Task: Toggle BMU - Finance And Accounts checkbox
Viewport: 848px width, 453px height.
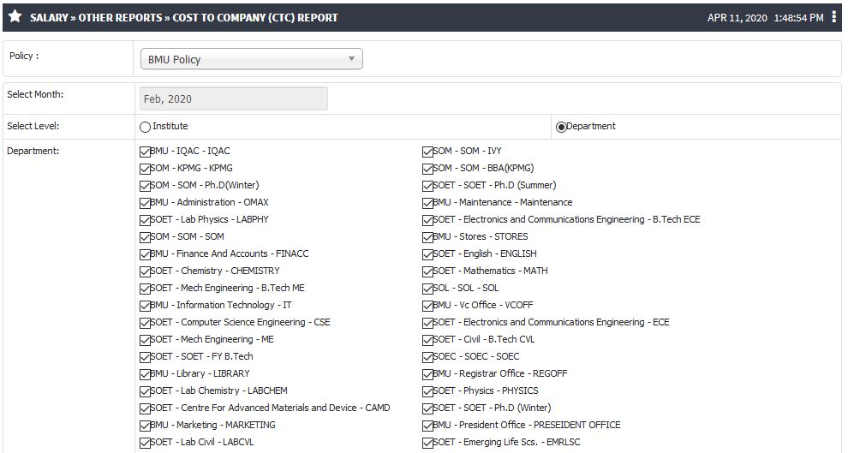Action: (x=145, y=254)
